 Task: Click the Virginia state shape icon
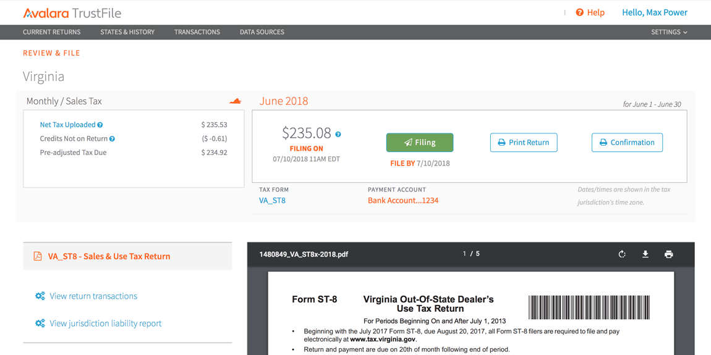pos(235,101)
